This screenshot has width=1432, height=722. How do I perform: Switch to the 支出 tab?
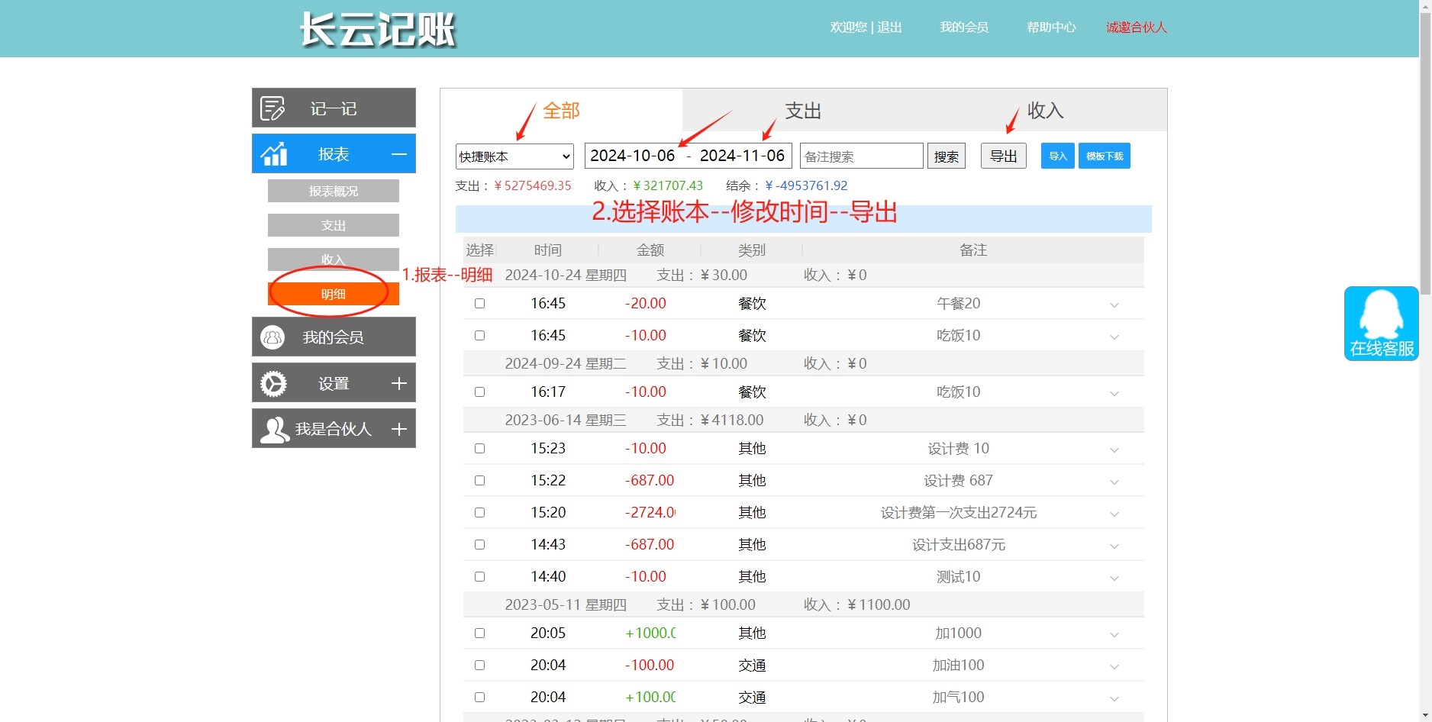[x=803, y=111]
